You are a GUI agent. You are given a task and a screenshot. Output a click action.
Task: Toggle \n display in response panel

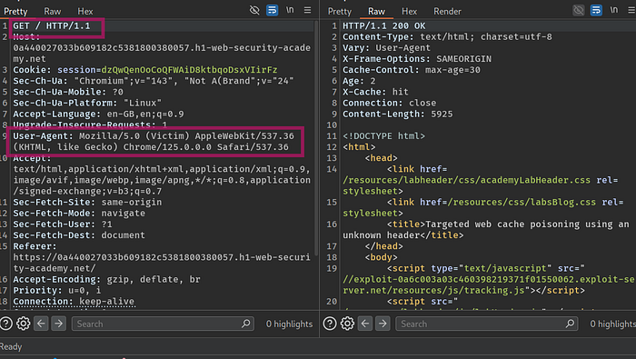[613, 10]
